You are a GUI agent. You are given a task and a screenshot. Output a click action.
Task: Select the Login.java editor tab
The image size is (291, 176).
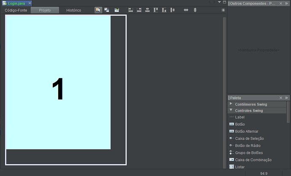(x=16, y=3)
